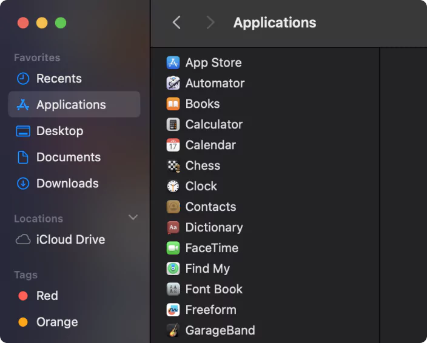
Task: Click the Freeform app icon
Action: click(x=173, y=310)
